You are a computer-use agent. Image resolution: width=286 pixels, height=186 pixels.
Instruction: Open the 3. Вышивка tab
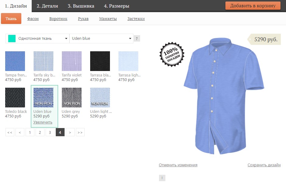(x=81, y=6)
